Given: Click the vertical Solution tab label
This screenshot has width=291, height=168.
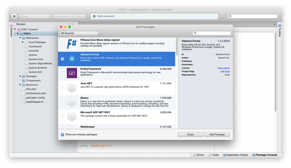Looking at the screenshot, I should (11, 32).
